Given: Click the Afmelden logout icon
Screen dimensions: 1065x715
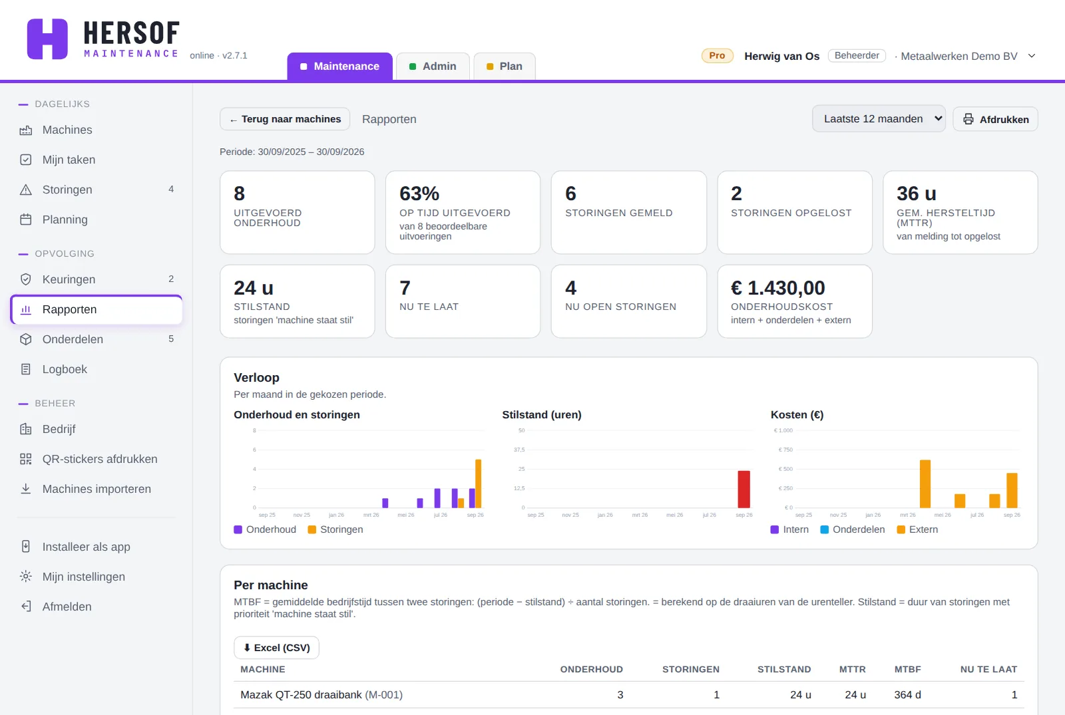Looking at the screenshot, I should (26, 607).
